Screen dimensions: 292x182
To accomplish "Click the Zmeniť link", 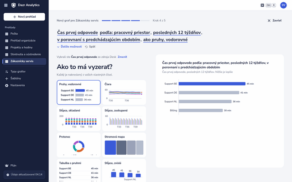I will 122,57.
